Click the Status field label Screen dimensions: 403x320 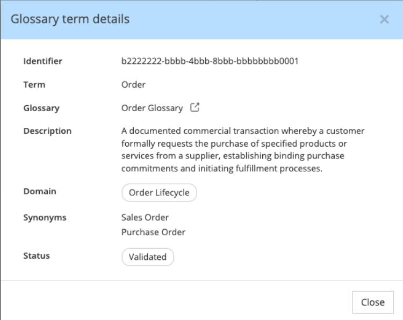coord(37,256)
